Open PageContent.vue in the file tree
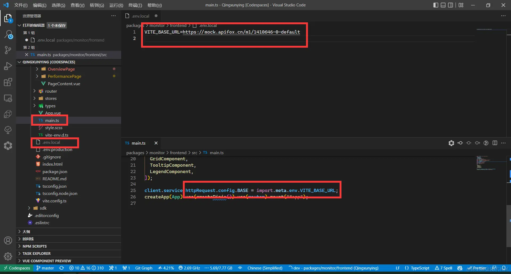 point(64,84)
